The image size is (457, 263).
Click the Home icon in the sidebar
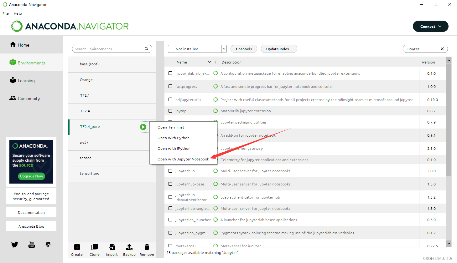13,44
